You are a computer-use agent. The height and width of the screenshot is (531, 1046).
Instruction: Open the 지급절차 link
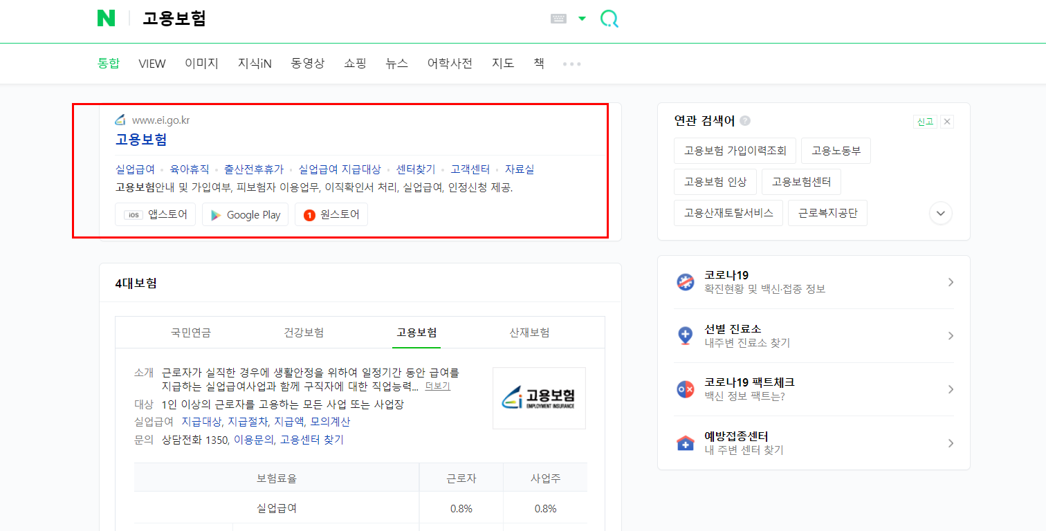248,422
